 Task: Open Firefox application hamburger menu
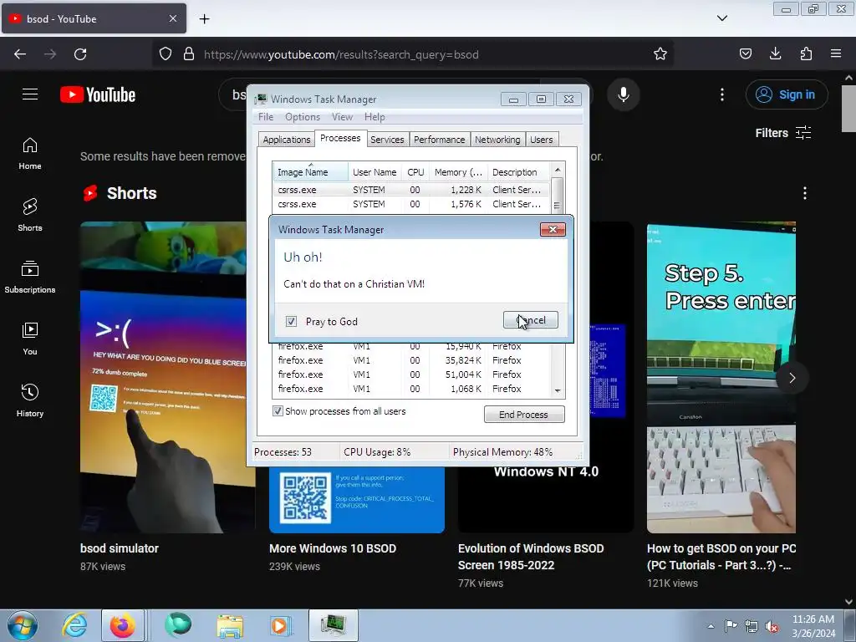tap(836, 54)
